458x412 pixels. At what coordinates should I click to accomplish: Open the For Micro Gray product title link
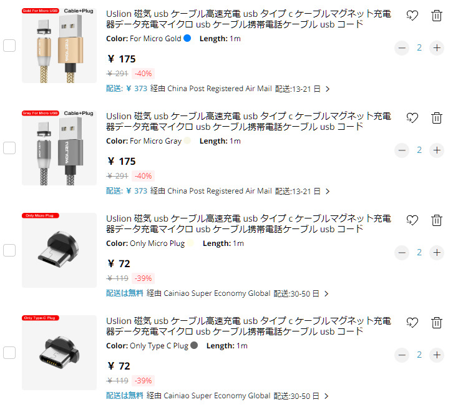pyautogui.click(x=248, y=121)
